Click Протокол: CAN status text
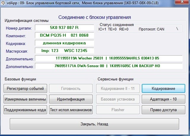 [x=152, y=29]
